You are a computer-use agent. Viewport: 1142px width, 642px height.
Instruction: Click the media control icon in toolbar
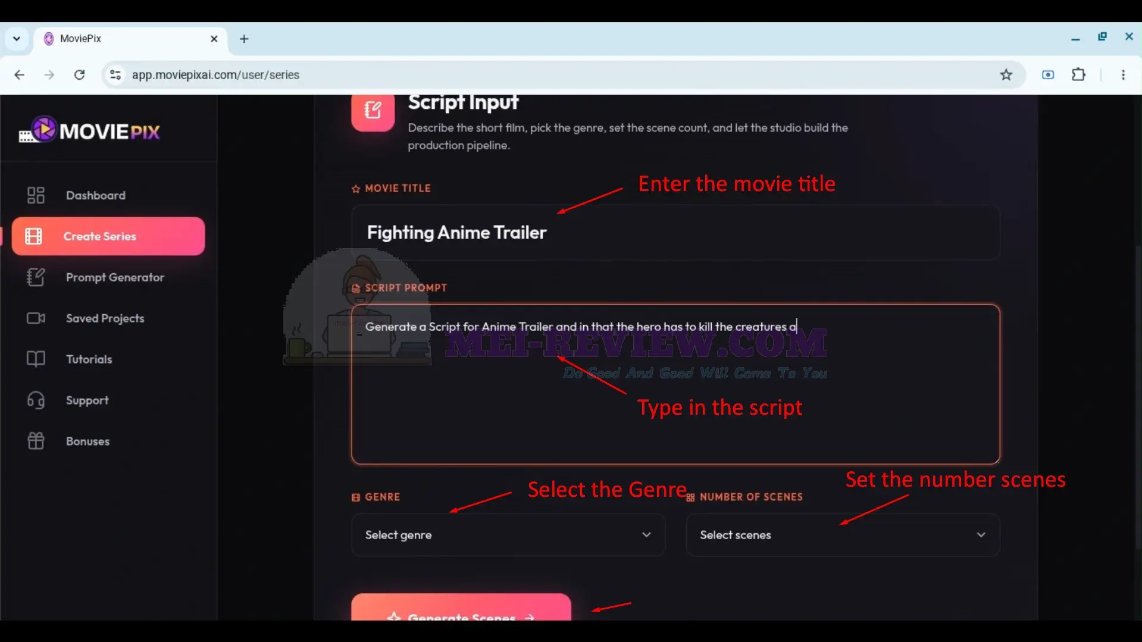1048,75
